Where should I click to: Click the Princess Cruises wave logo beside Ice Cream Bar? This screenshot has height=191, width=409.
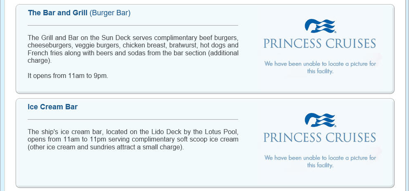point(320,120)
